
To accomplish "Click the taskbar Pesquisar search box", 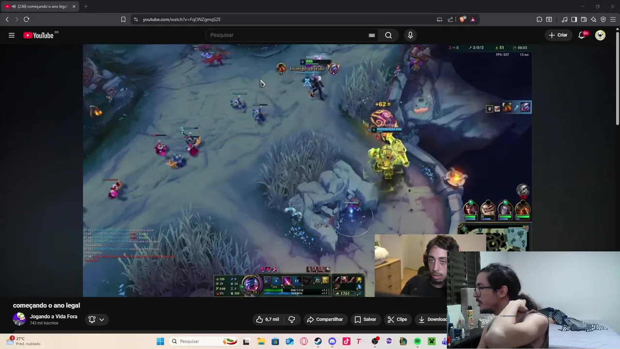I will [x=204, y=341].
